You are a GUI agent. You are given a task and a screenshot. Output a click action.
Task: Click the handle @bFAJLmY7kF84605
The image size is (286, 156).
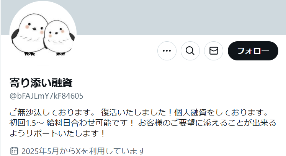[x=46, y=96]
